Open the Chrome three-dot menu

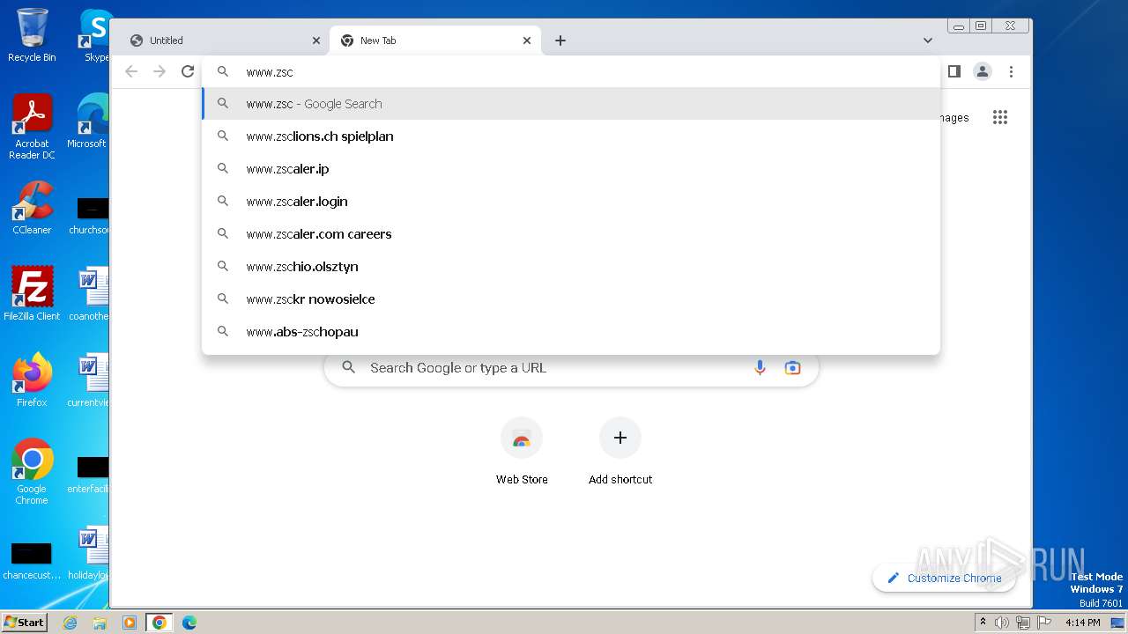pyautogui.click(x=1011, y=71)
